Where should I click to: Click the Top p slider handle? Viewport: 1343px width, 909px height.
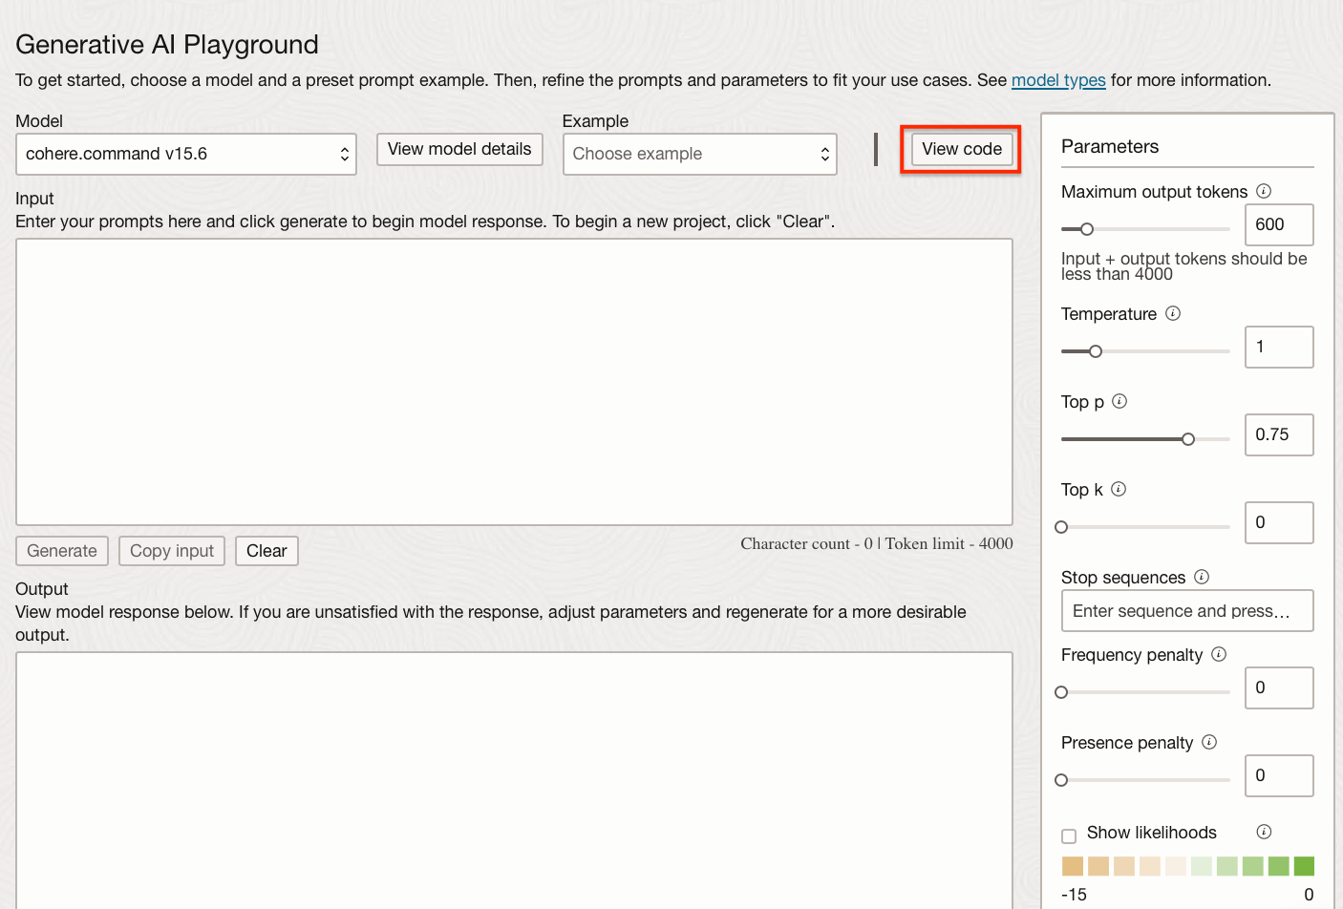coord(1187,438)
